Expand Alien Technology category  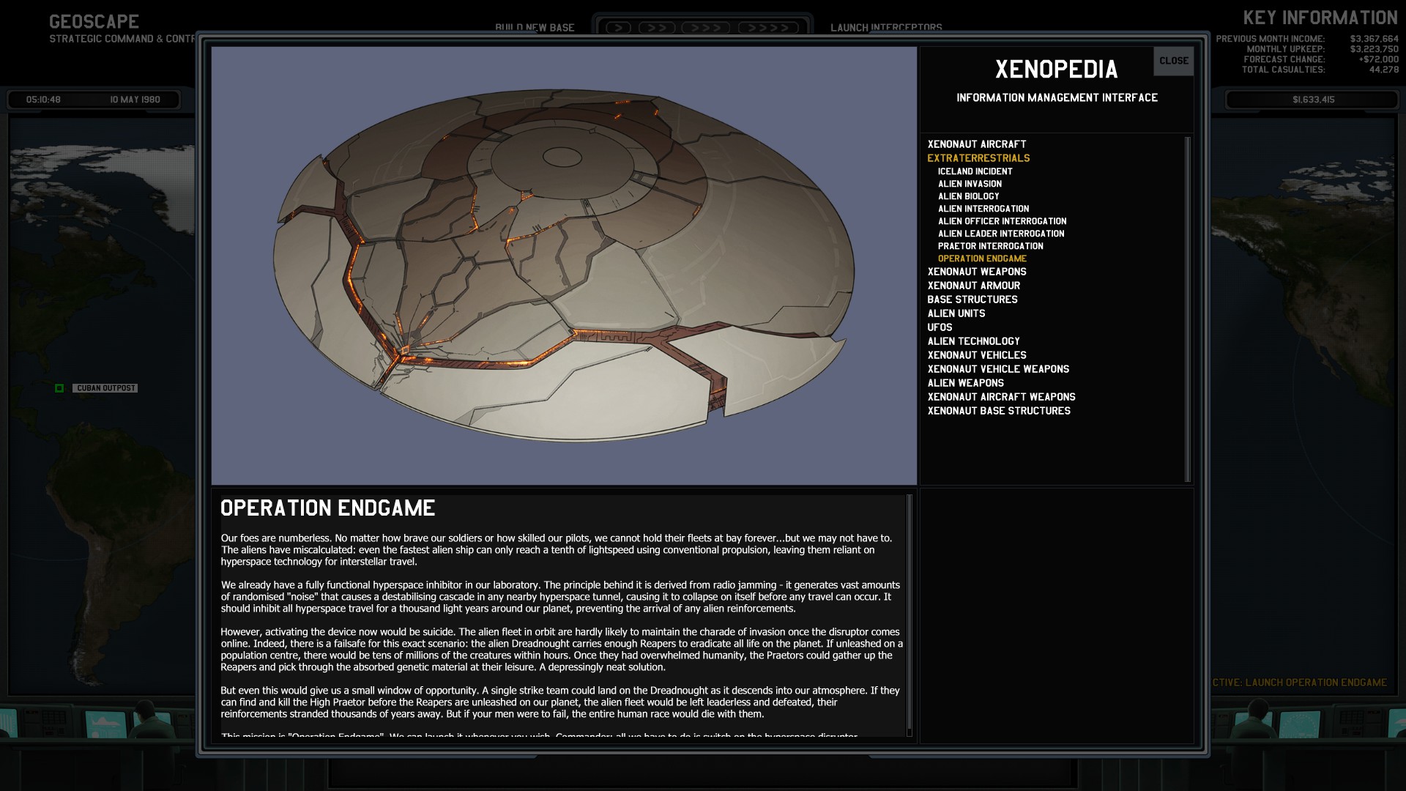[x=973, y=341]
